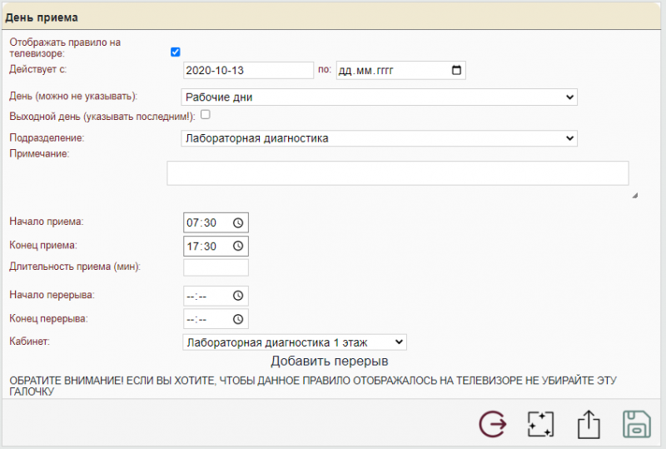Viewport: 666px width, 449px height.
Task: Open the Кабинет dropdown list
Action: coord(293,342)
